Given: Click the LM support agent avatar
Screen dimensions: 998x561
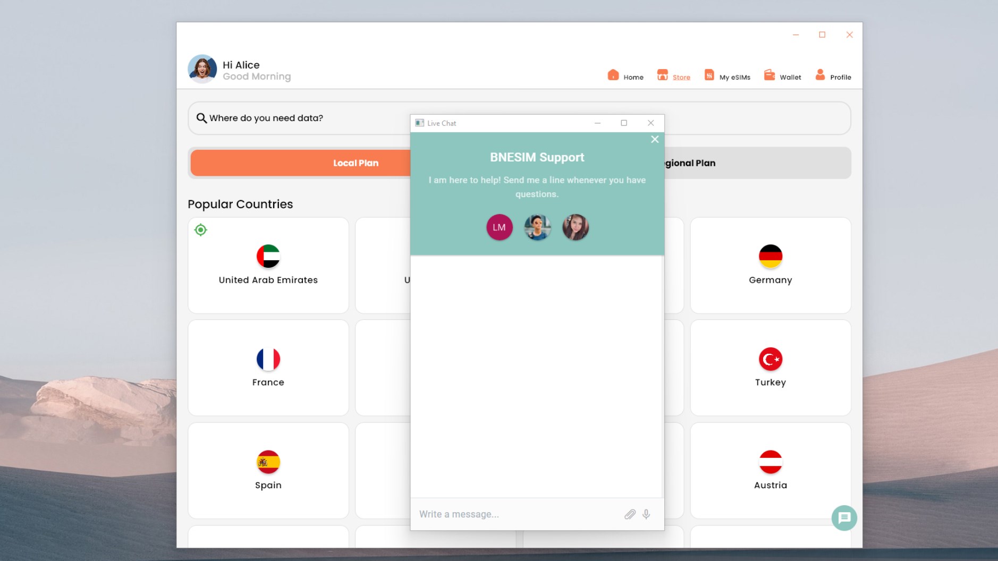Looking at the screenshot, I should tap(499, 227).
